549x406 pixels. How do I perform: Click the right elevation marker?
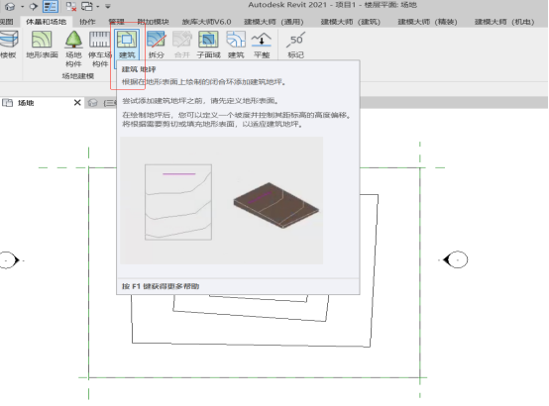(456, 259)
